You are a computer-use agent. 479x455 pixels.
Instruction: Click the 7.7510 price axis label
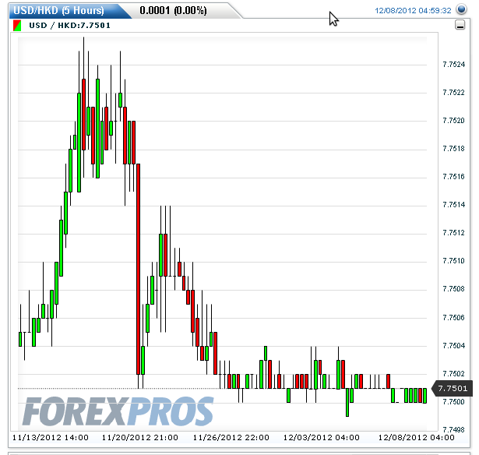point(453,261)
